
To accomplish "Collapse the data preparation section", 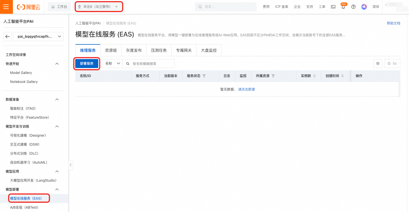I will (x=57, y=100).
